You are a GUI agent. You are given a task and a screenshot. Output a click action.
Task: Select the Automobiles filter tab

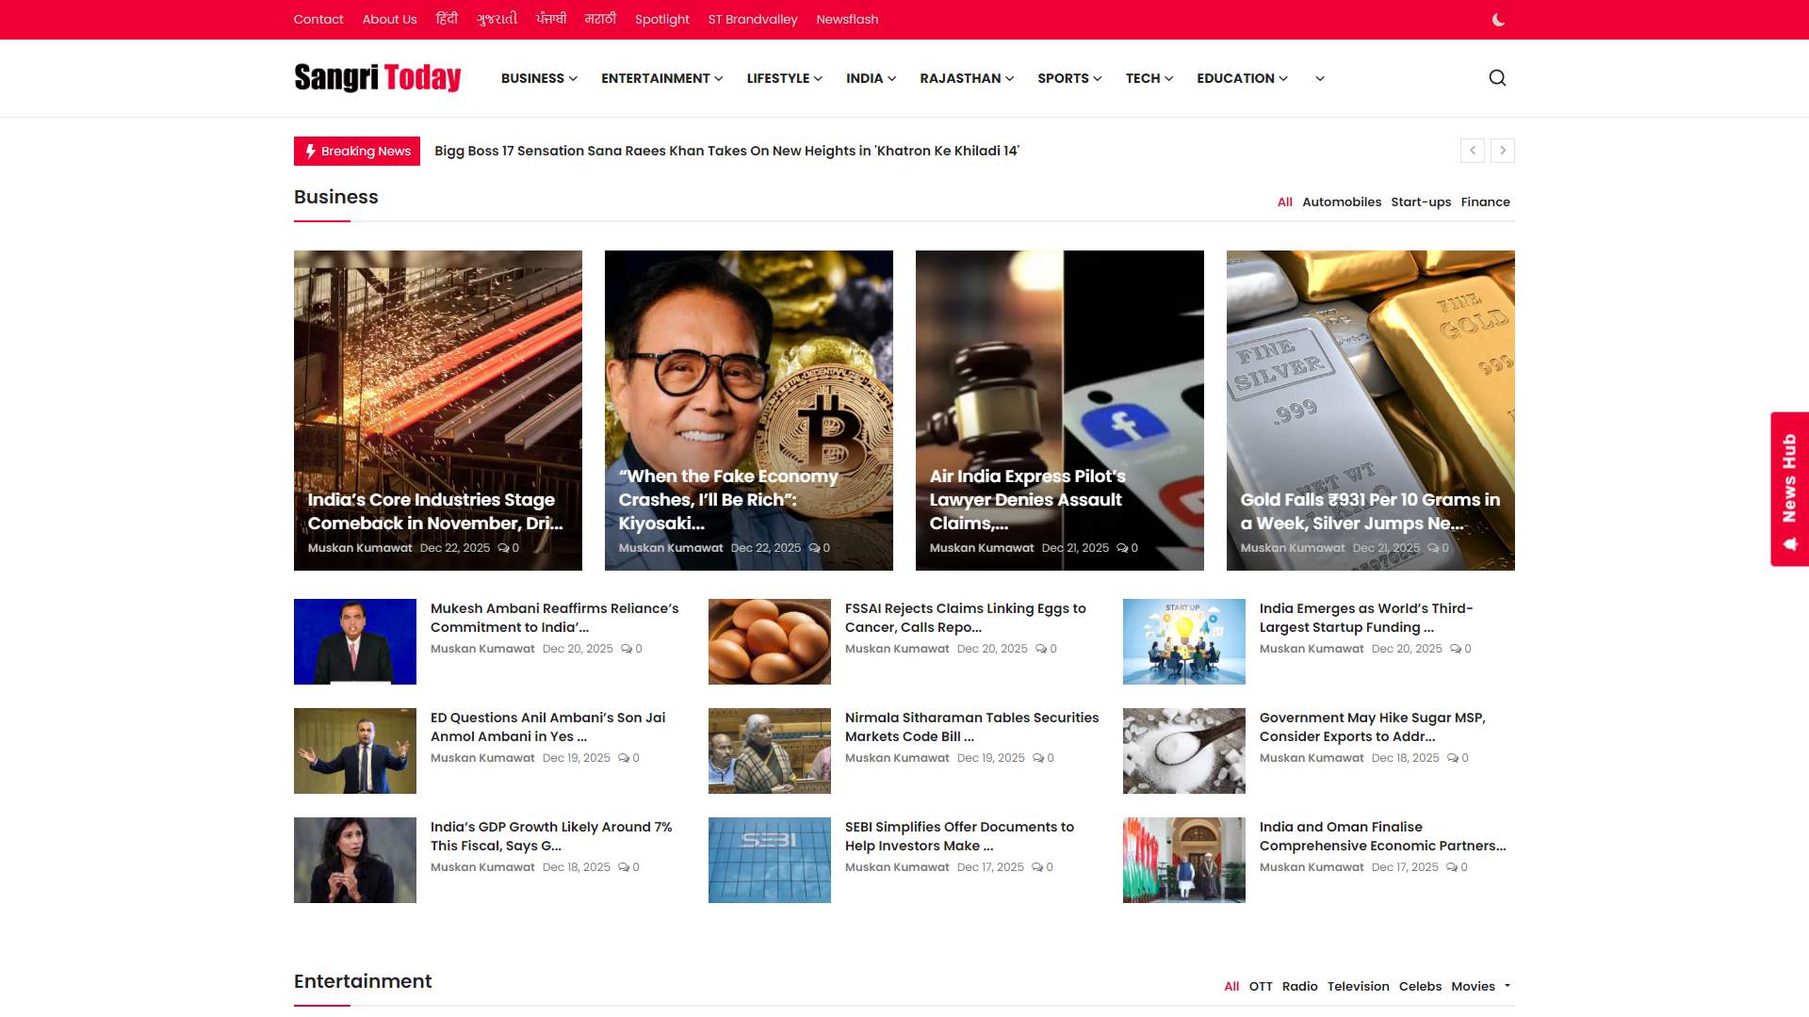coord(1341,202)
